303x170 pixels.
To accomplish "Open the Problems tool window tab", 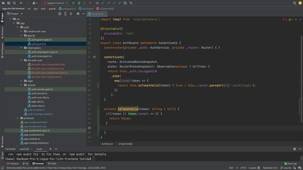I will click(x=13, y=164).
